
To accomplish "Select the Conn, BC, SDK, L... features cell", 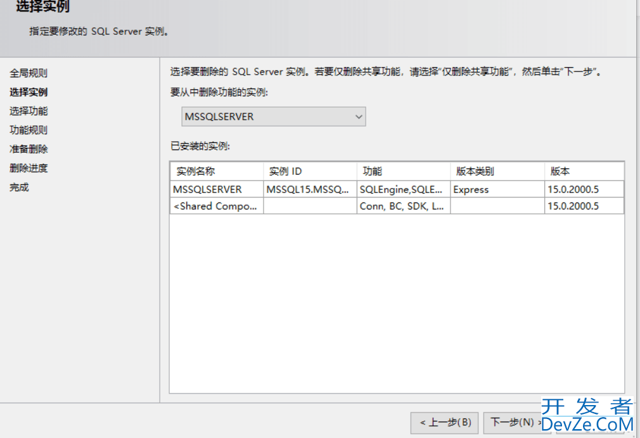I will (x=404, y=206).
